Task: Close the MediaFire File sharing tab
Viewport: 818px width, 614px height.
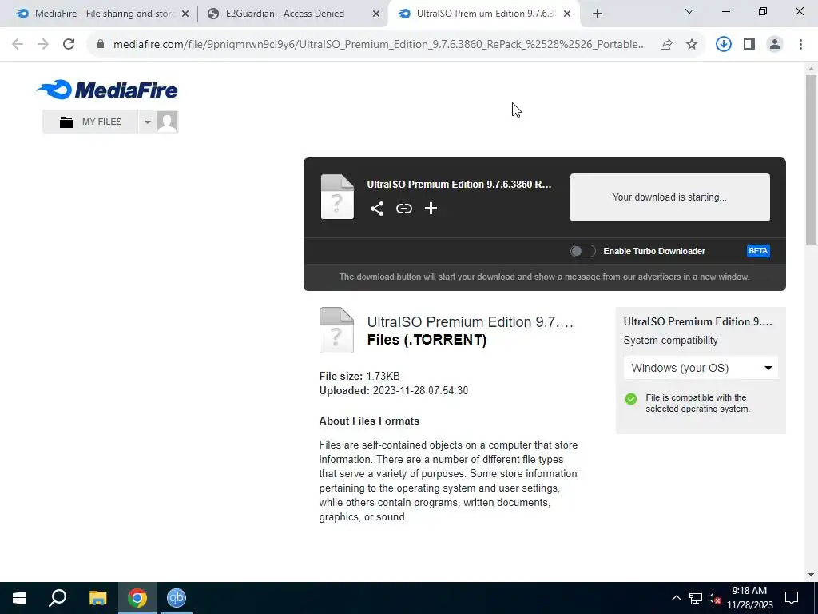Action: [185, 14]
